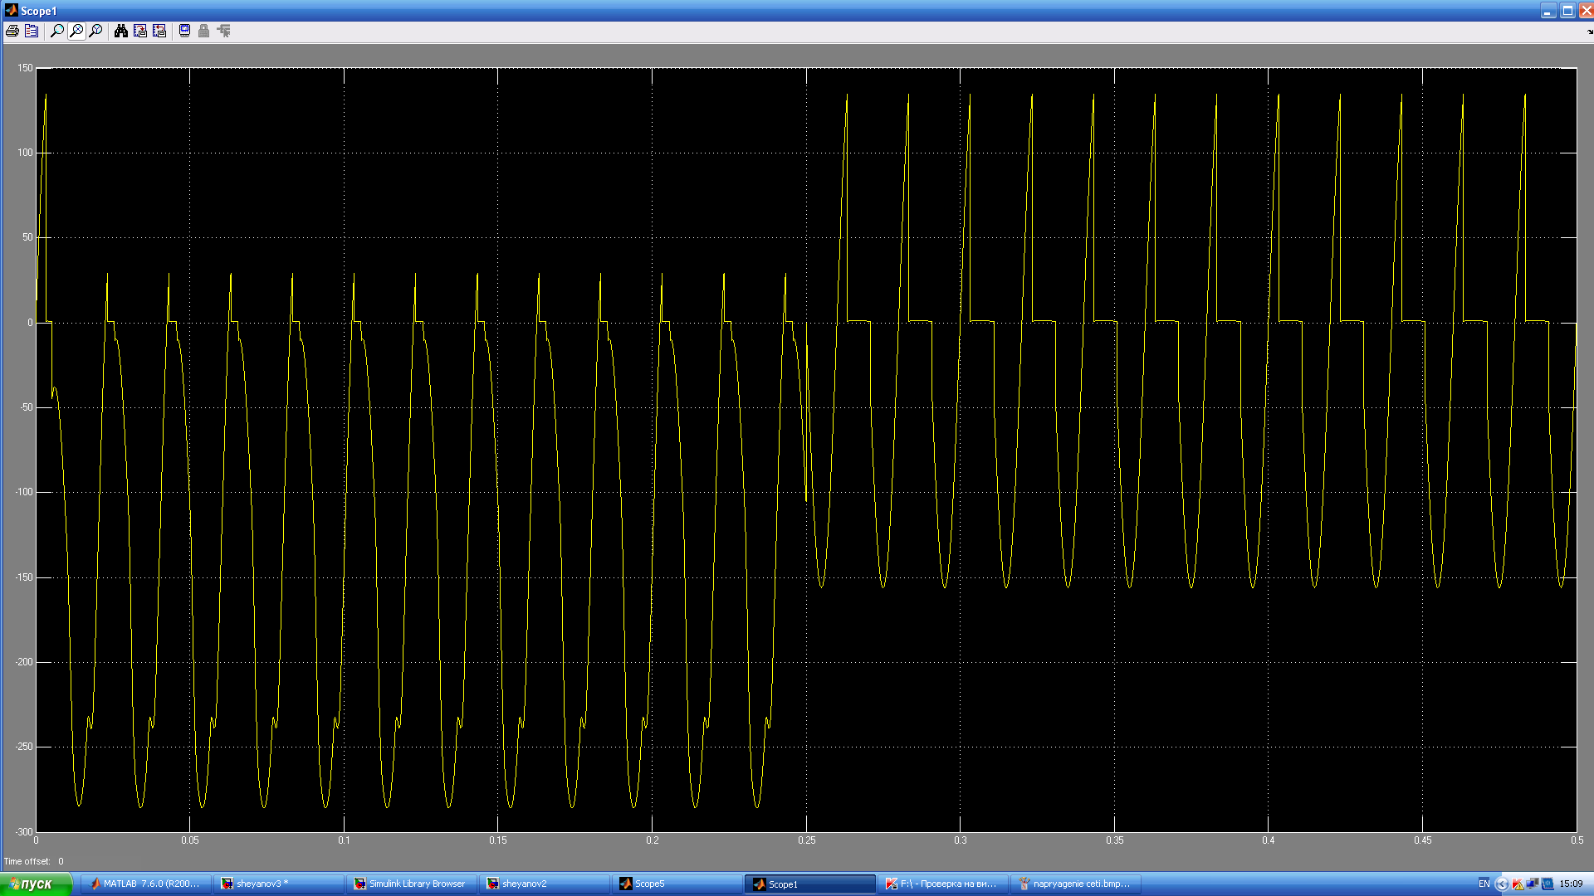Save current axes settings
Viewport: 1594px width, 896px height.
pyautogui.click(x=140, y=31)
